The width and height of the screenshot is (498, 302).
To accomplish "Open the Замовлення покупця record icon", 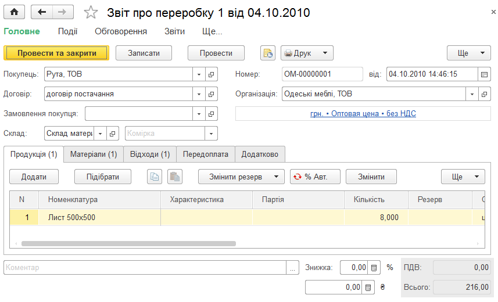I will (x=211, y=114).
